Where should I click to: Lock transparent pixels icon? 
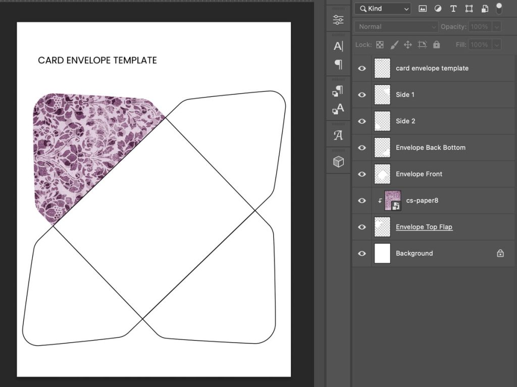click(x=380, y=44)
